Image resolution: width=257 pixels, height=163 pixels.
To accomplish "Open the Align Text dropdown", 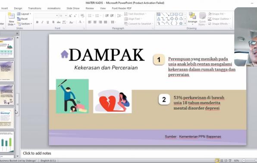I will tap(133, 19).
